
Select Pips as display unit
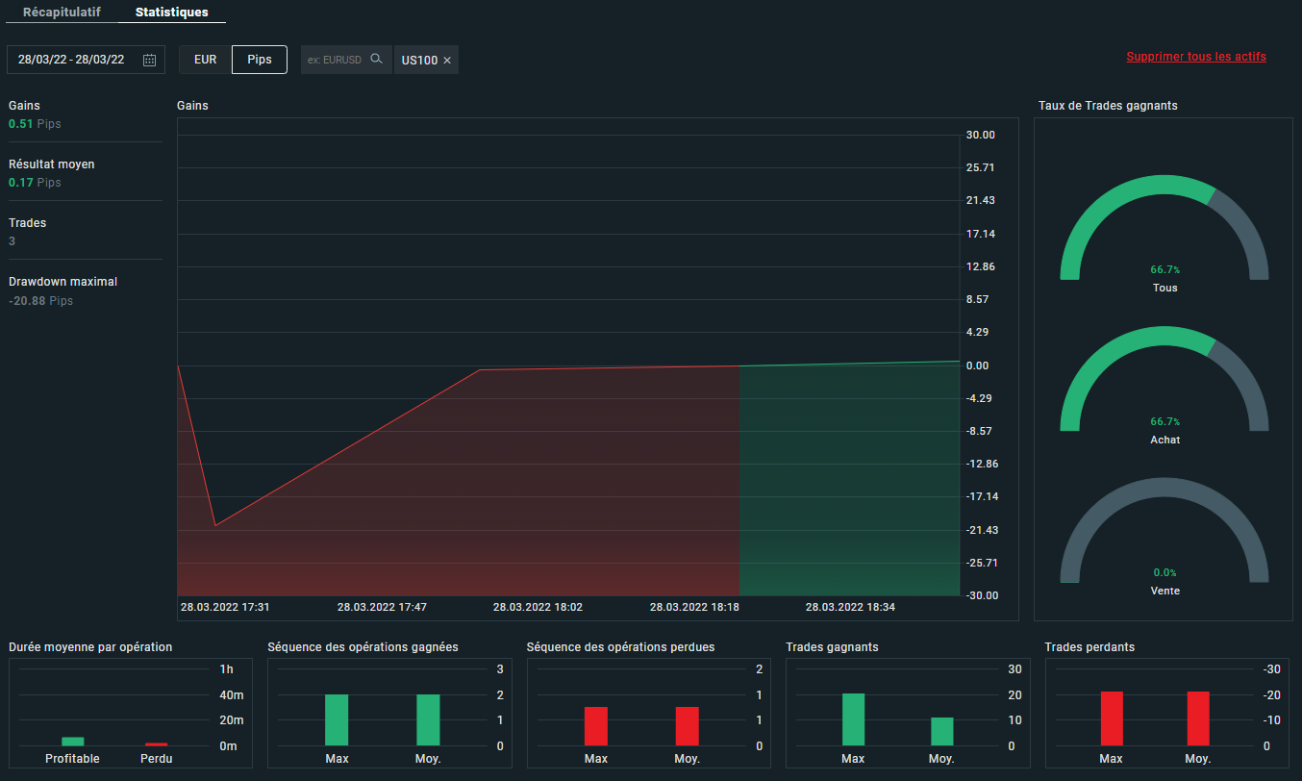260,60
